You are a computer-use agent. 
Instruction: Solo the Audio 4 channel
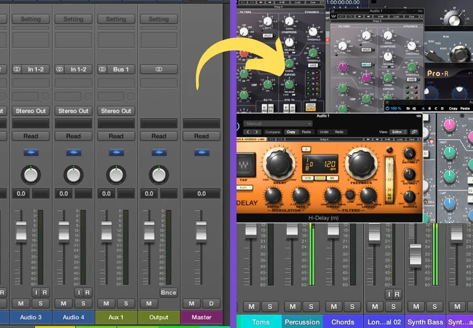[x=83, y=303]
